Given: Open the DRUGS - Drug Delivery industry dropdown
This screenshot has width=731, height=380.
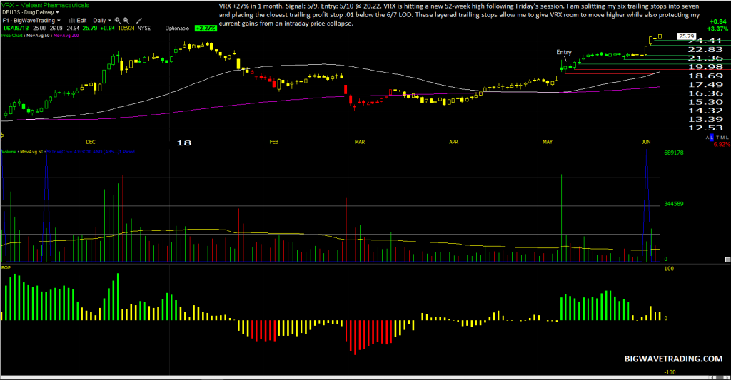Looking at the screenshot, I should [x=31, y=13].
